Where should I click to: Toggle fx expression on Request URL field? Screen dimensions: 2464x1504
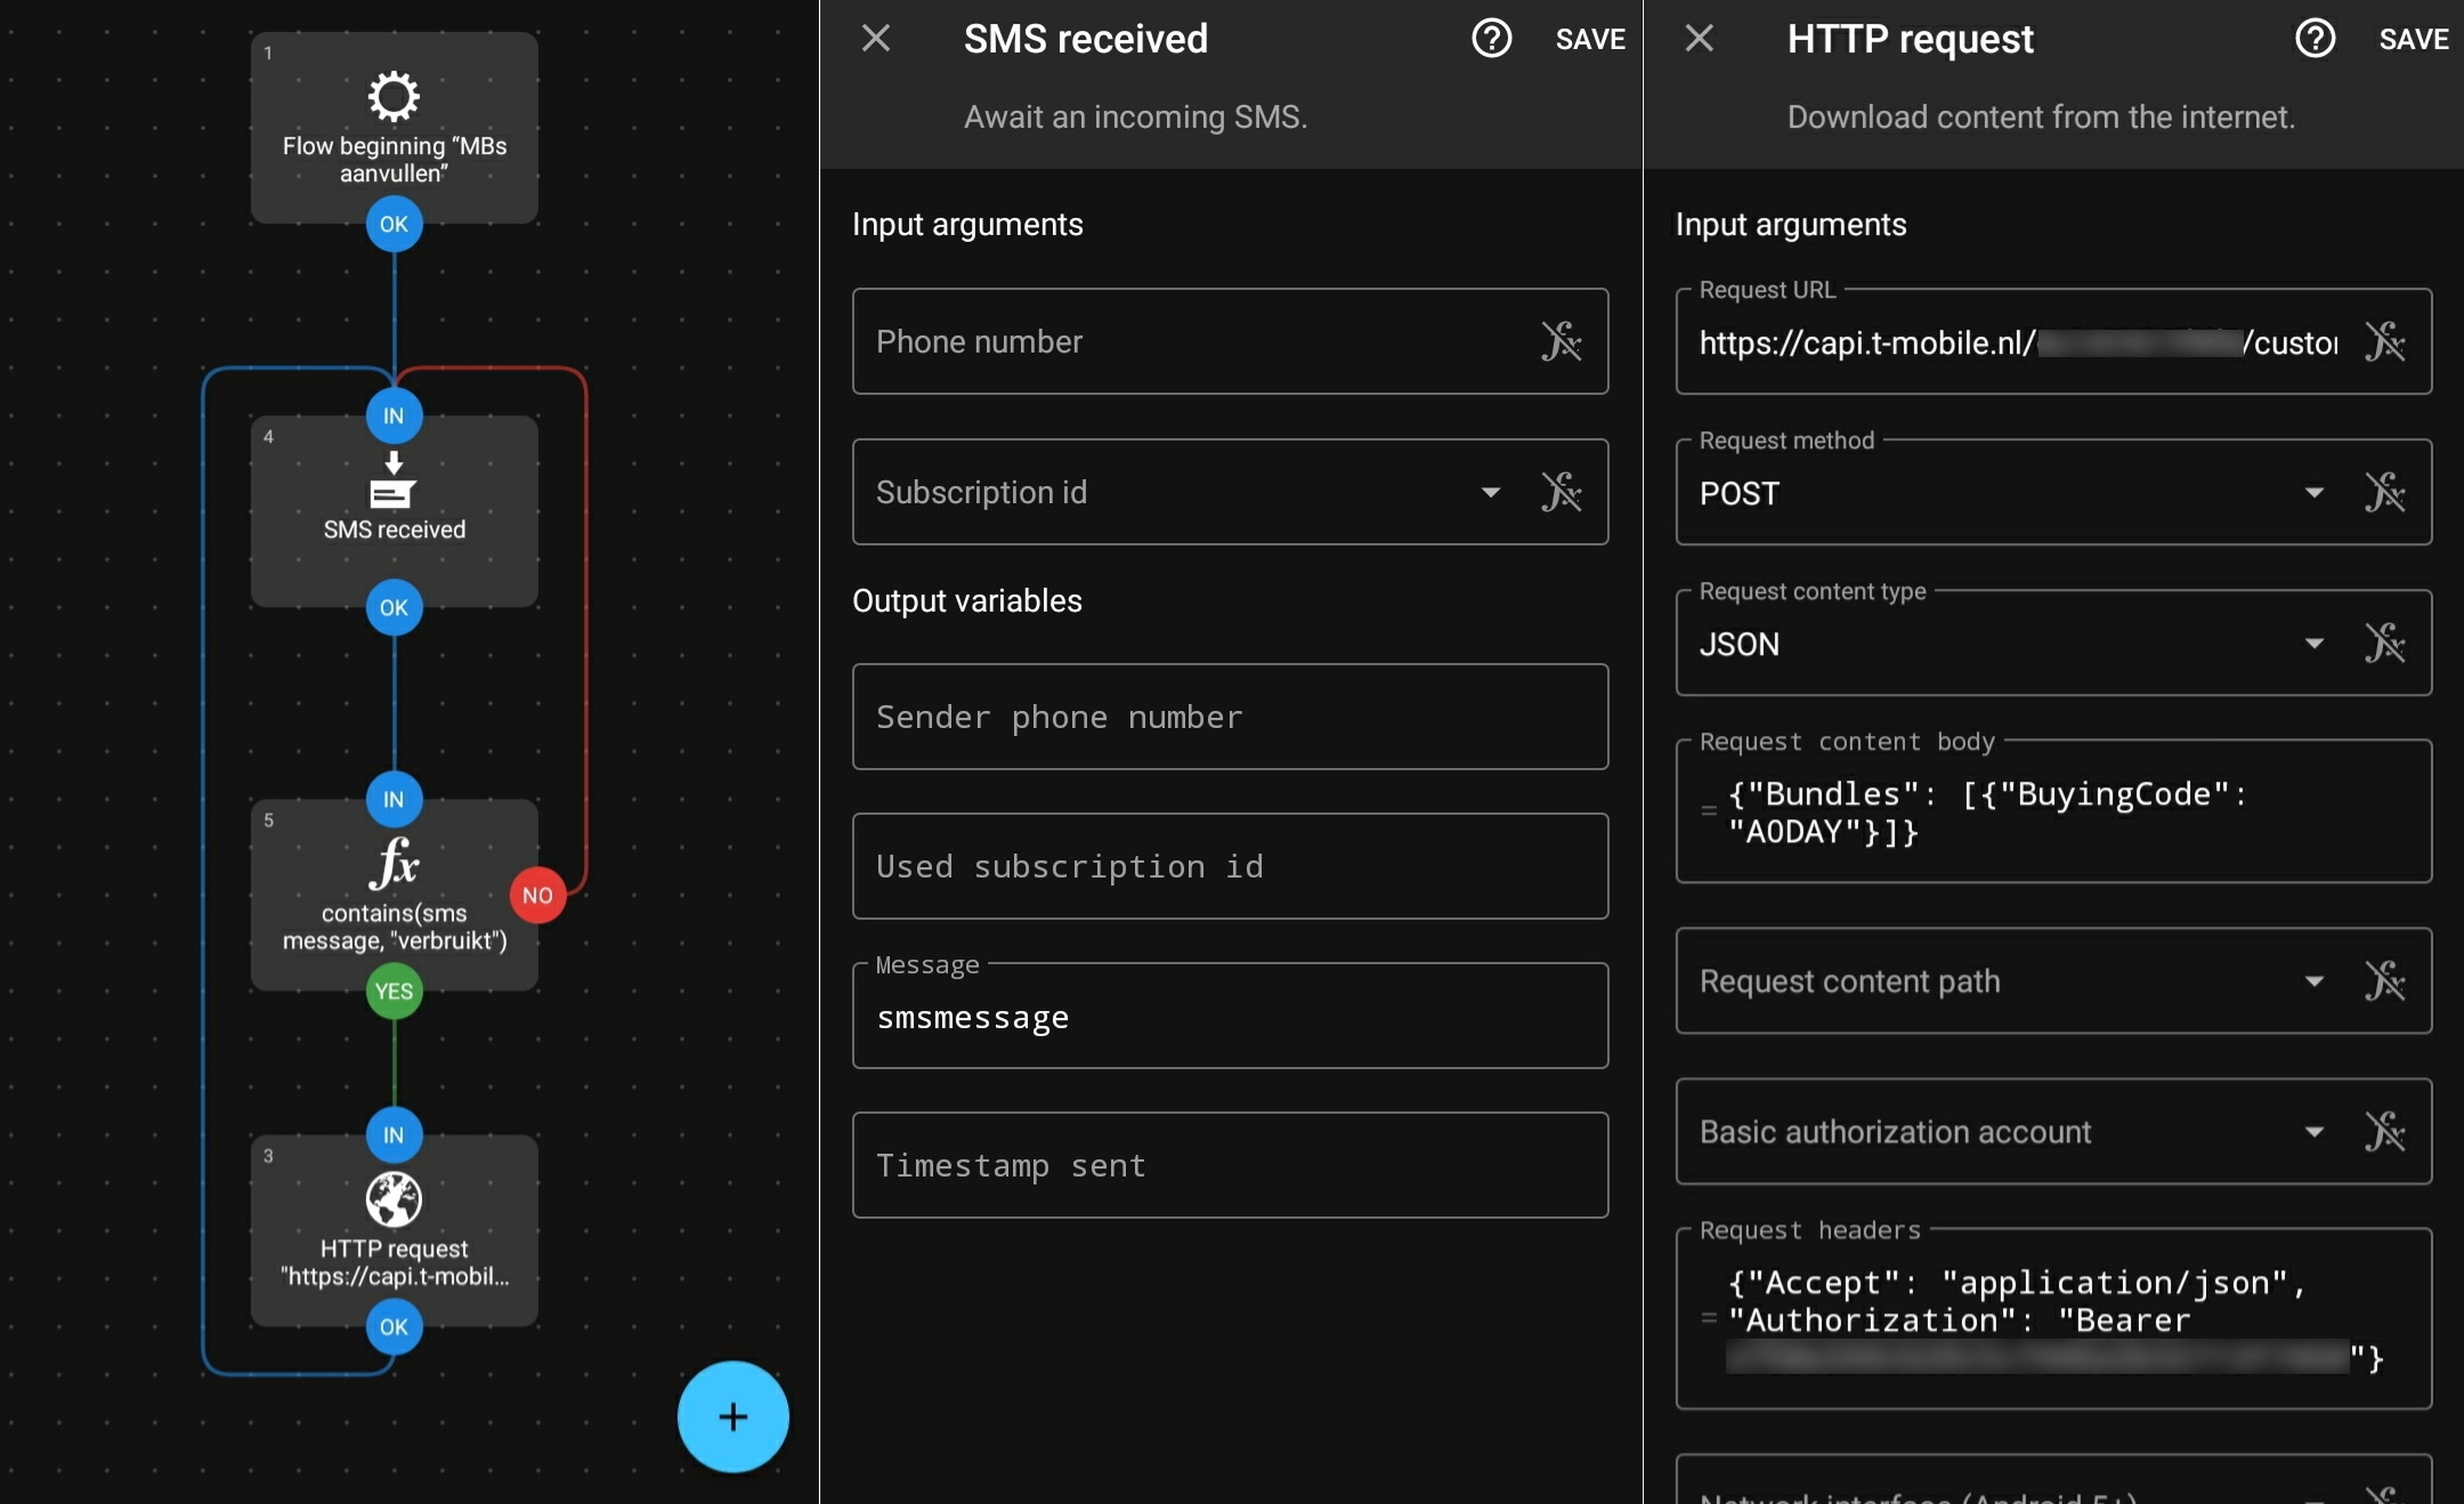click(x=2384, y=341)
